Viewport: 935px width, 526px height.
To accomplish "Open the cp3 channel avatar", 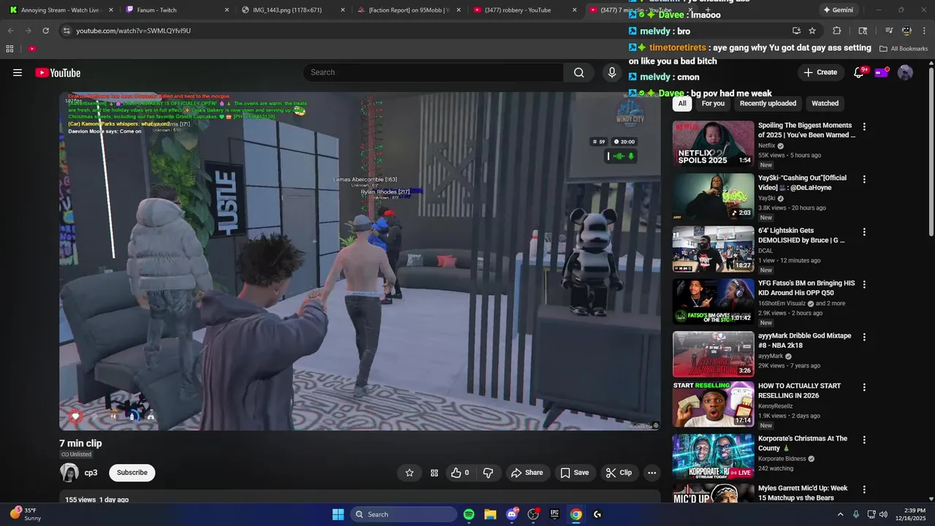I will 69,473.
